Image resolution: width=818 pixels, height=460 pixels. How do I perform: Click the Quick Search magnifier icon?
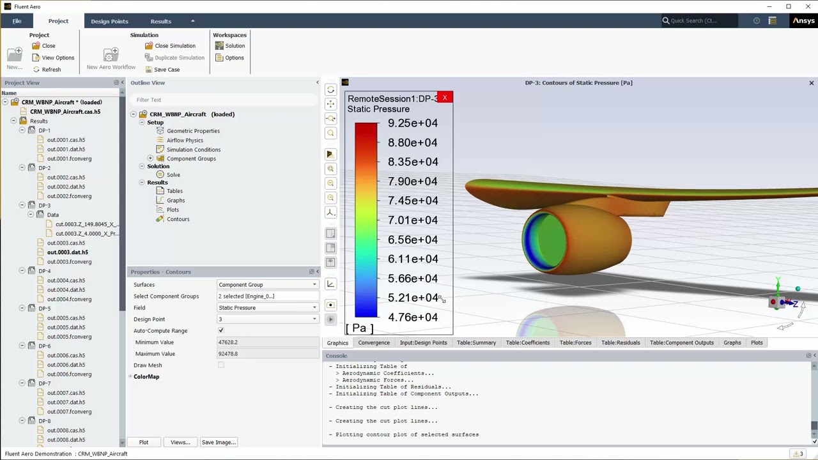pos(666,20)
